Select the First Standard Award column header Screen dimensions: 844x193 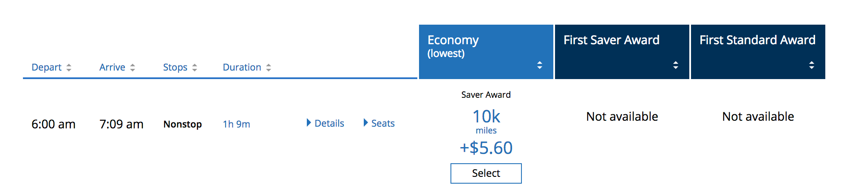pyautogui.click(x=757, y=40)
